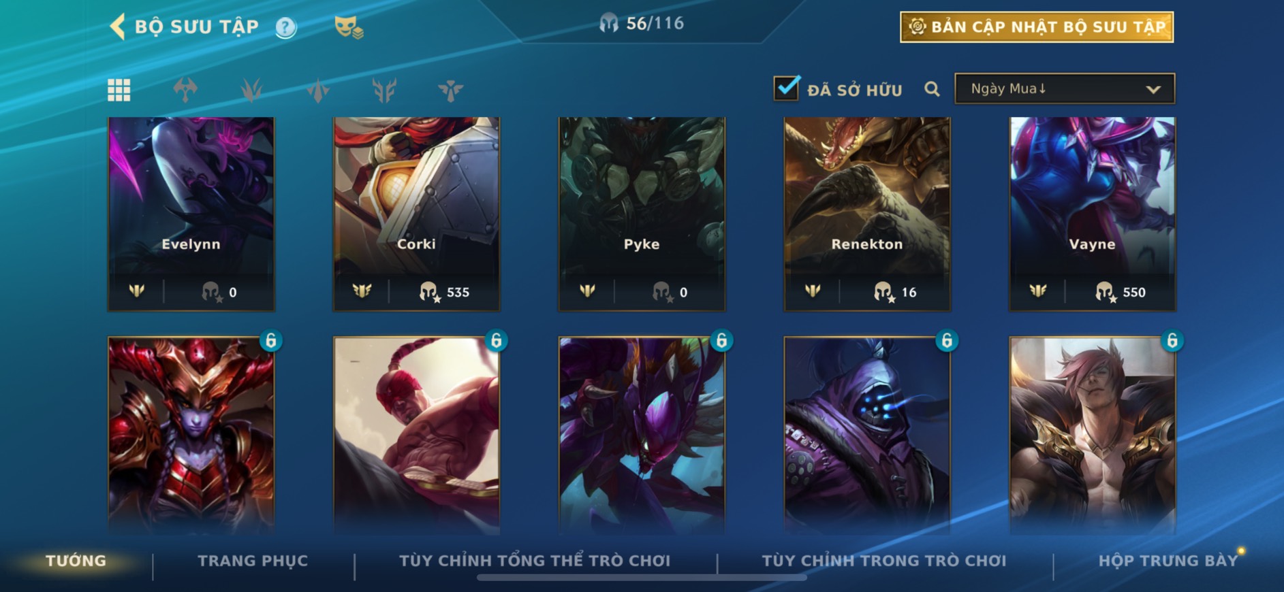The image size is (1284, 592).
Task: Switch to the Trang Phục tab
Action: [x=253, y=561]
